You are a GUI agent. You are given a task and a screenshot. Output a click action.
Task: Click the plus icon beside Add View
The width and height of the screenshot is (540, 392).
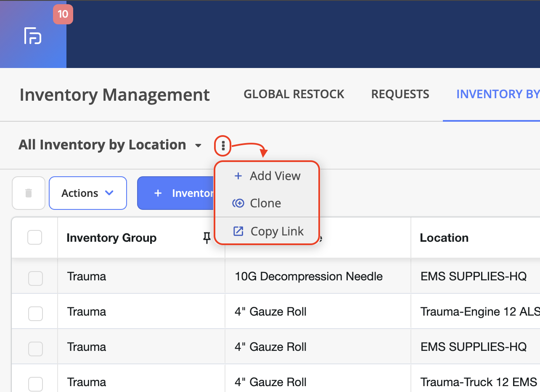tap(238, 176)
